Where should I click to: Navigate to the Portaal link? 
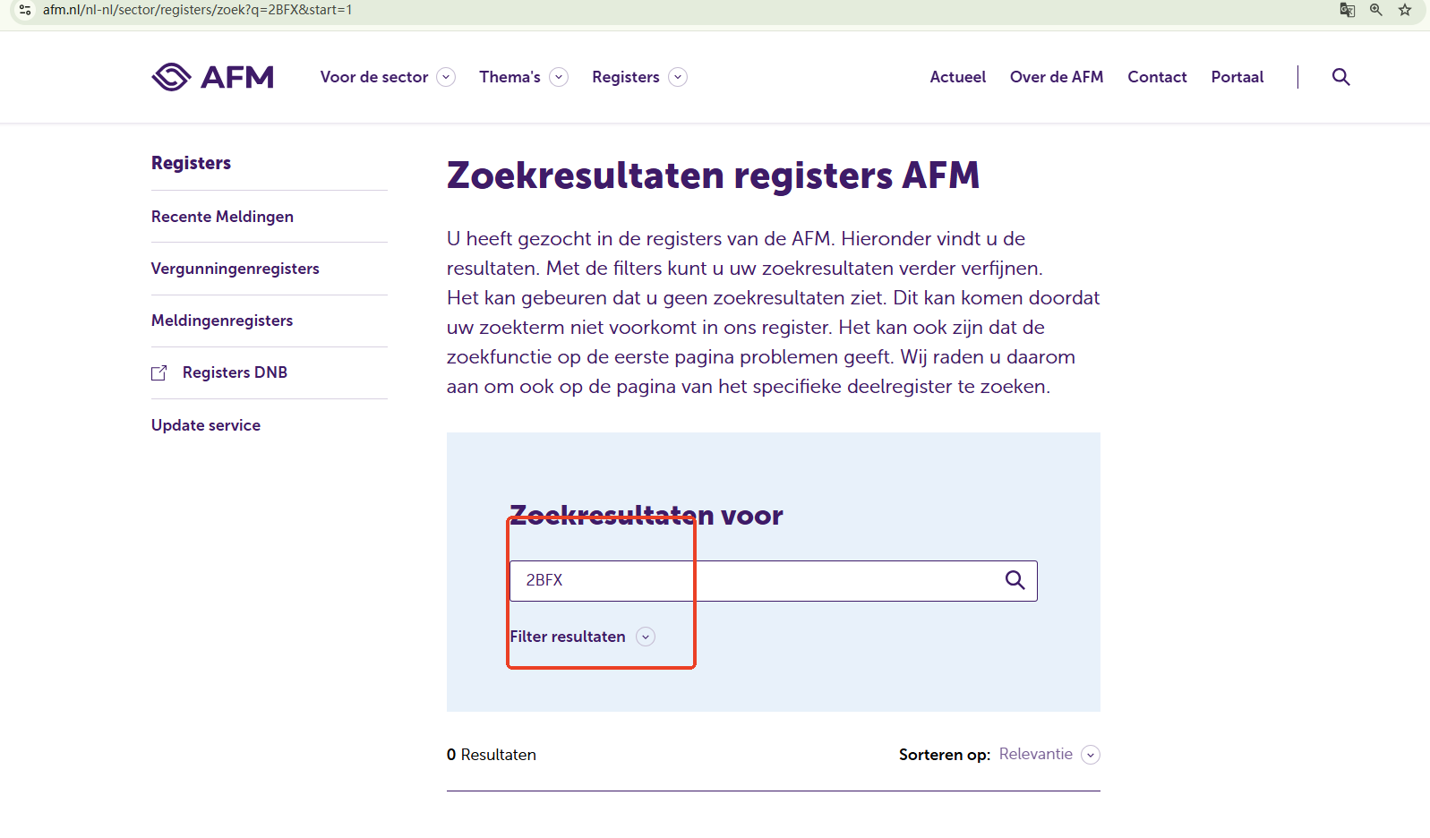pyautogui.click(x=1237, y=77)
